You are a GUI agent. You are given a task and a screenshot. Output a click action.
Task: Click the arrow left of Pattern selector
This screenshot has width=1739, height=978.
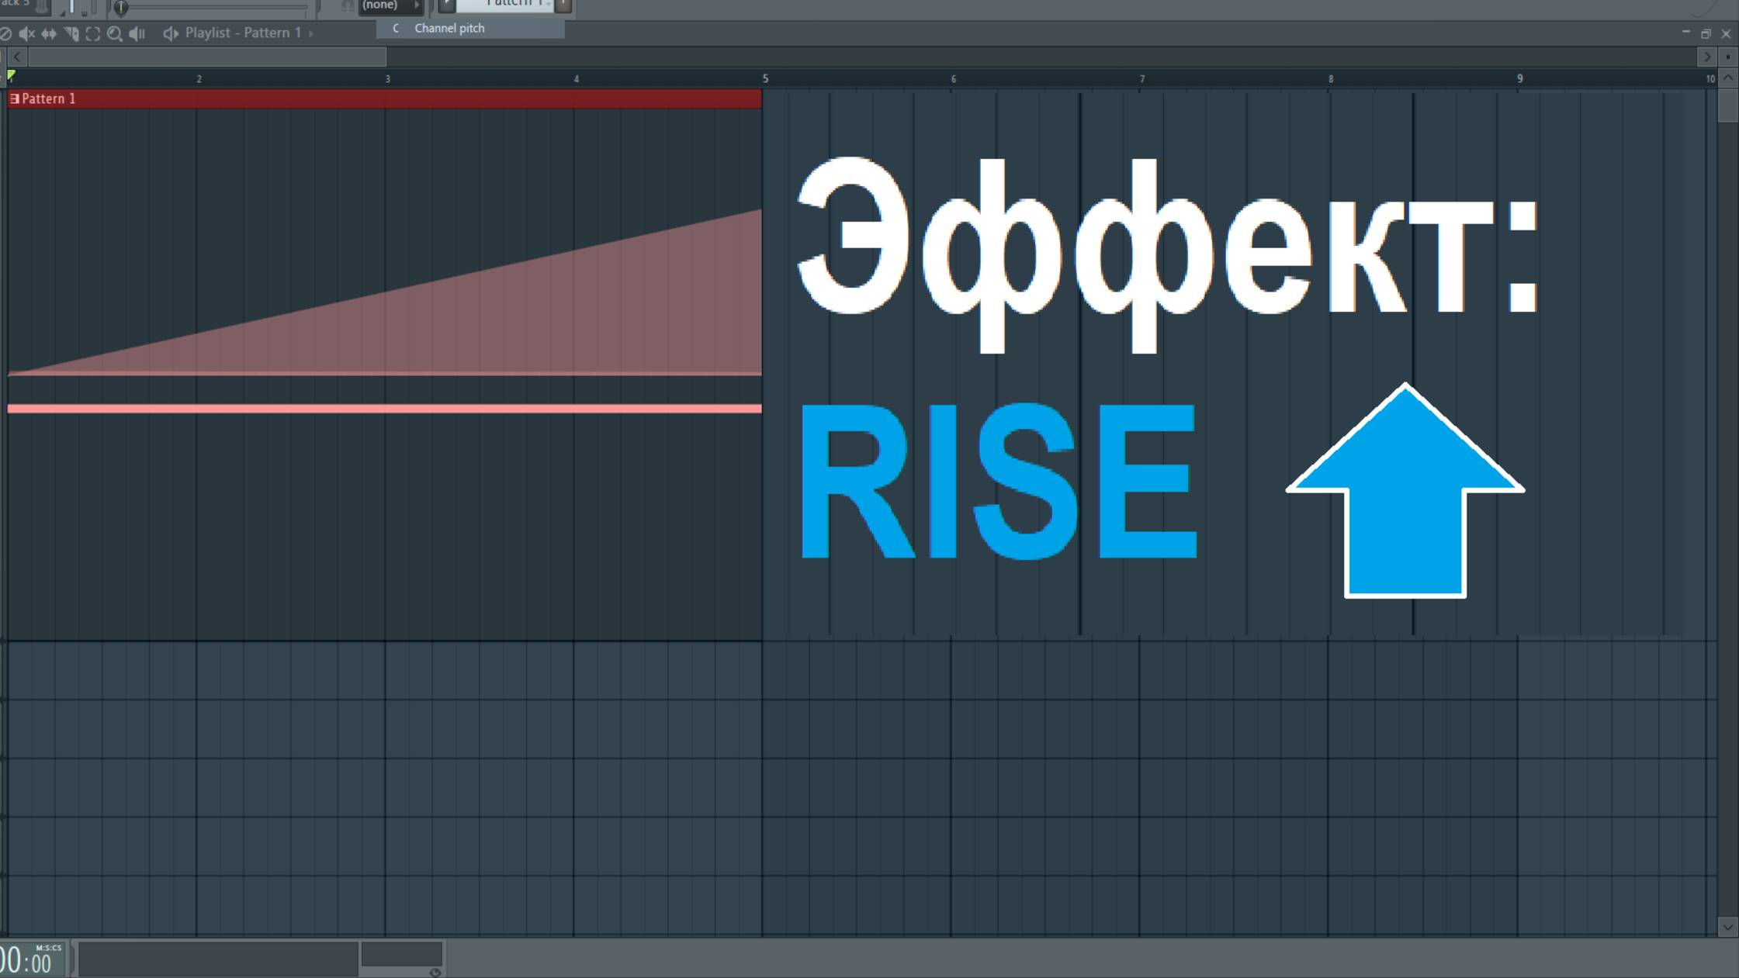point(447,5)
